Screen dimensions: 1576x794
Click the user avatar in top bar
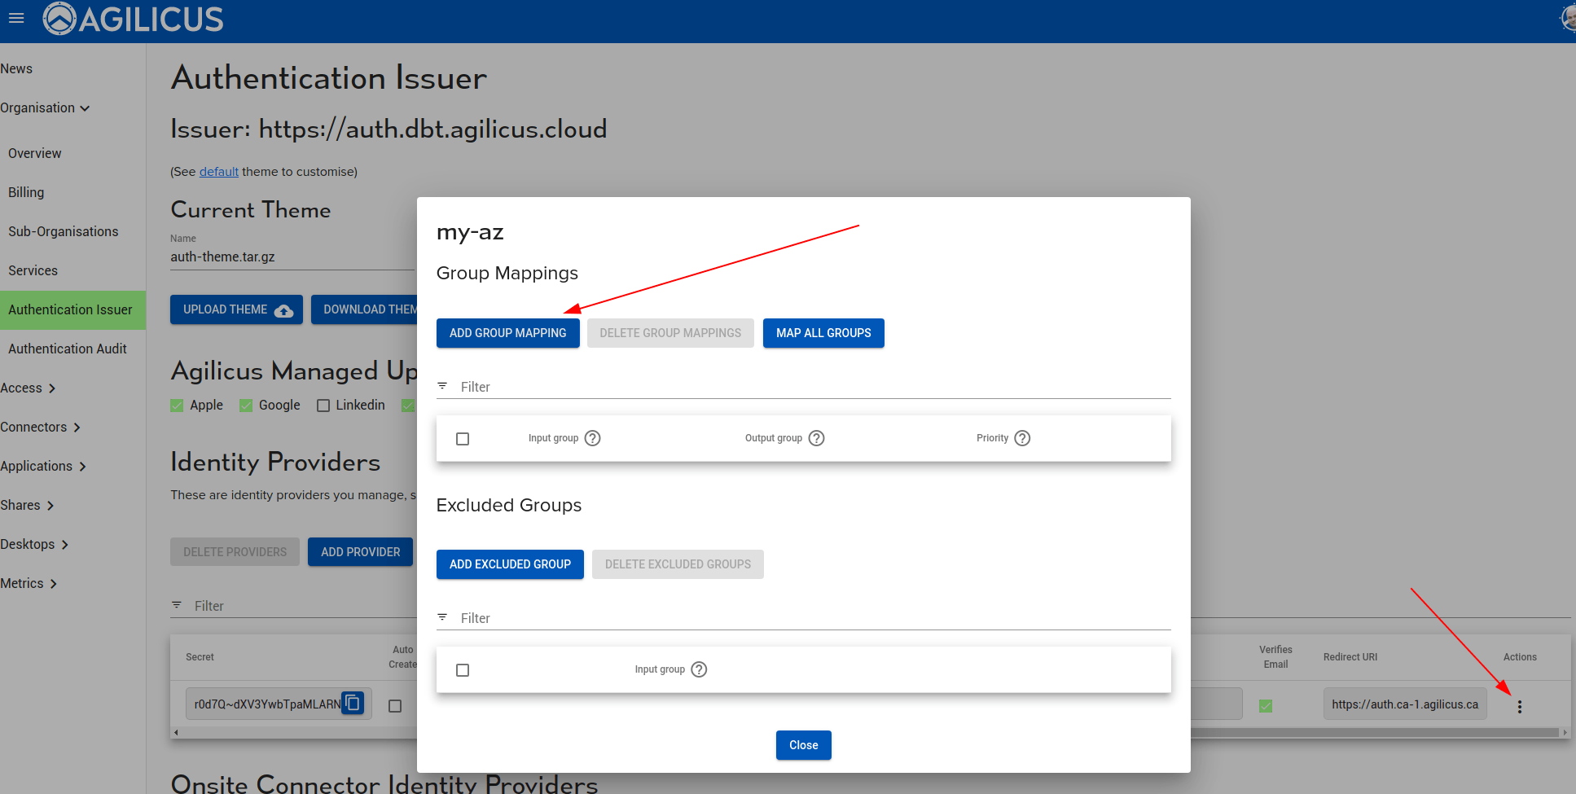point(1567,18)
